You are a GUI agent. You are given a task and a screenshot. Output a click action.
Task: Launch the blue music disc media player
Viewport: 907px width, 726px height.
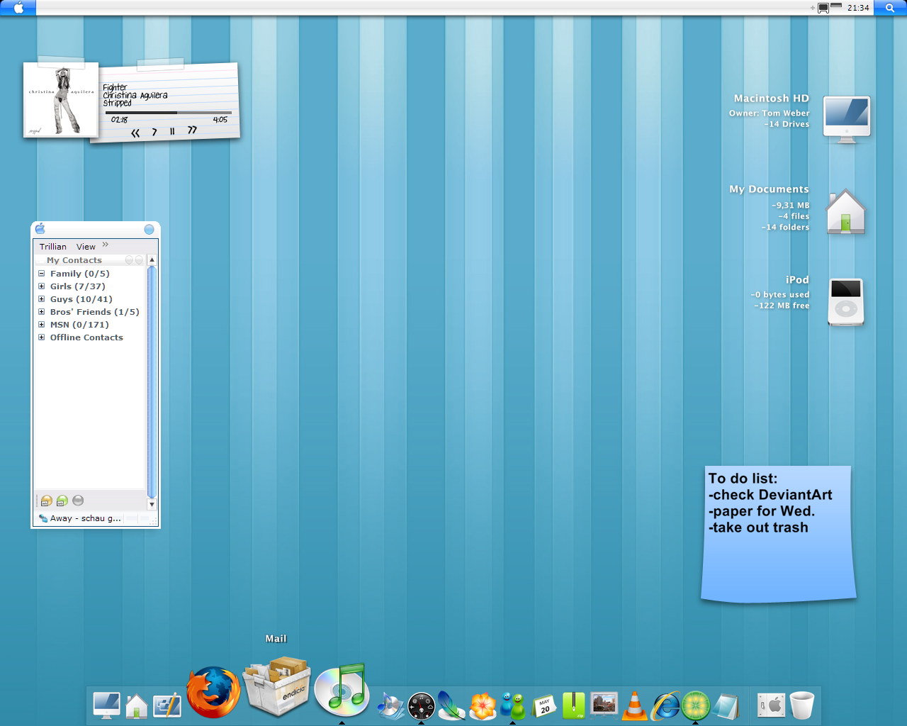click(x=390, y=706)
